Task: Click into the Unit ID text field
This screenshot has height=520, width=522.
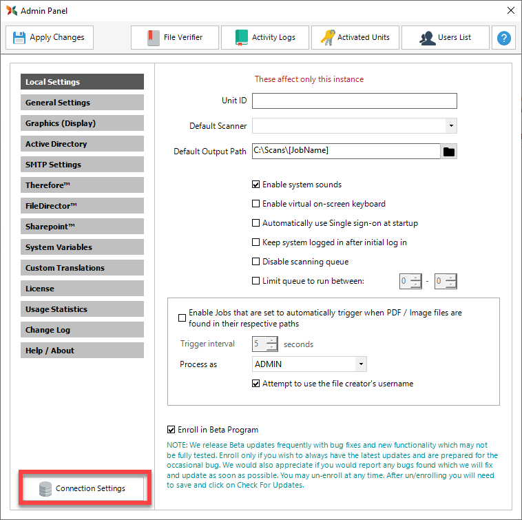Action: [354, 101]
